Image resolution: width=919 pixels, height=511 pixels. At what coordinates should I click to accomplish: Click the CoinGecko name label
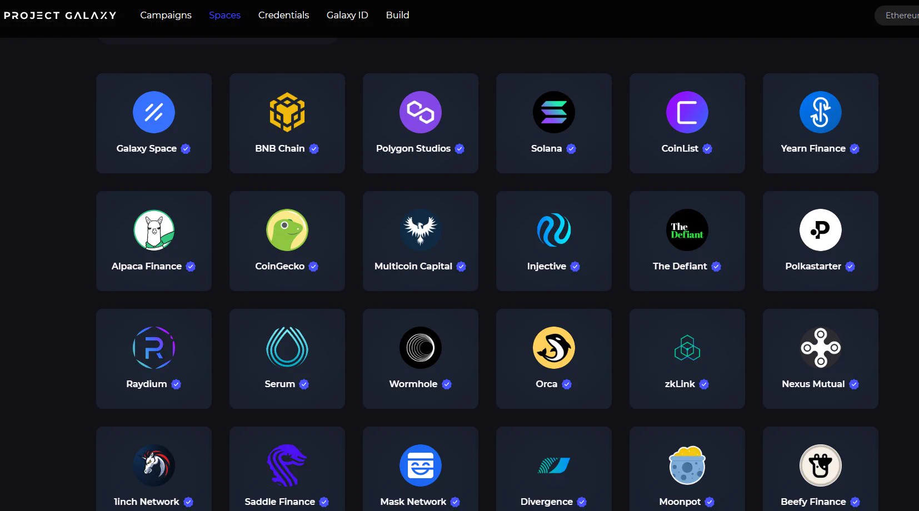[279, 266]
